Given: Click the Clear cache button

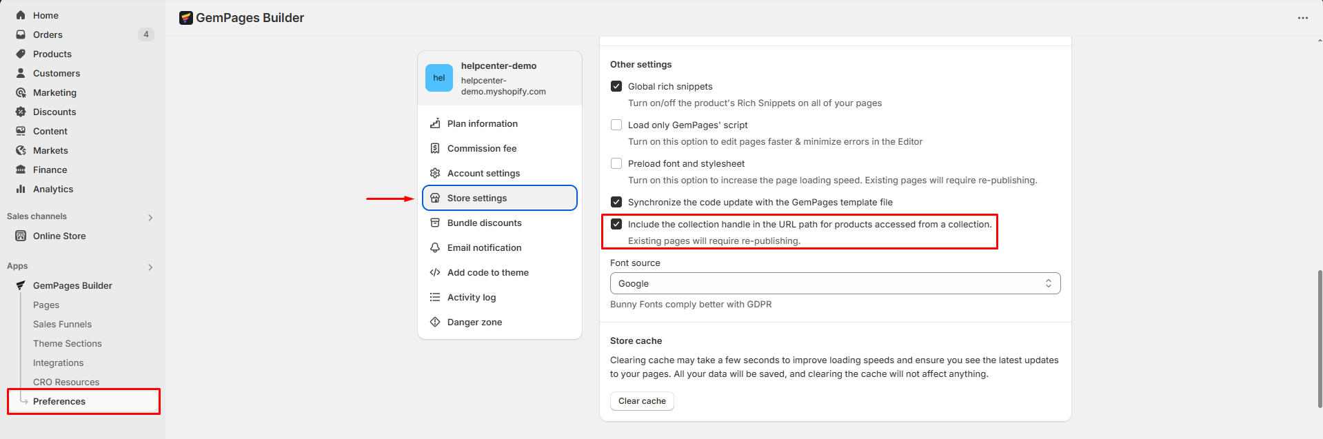Looking at the screenshot, I should pos(642,401).
